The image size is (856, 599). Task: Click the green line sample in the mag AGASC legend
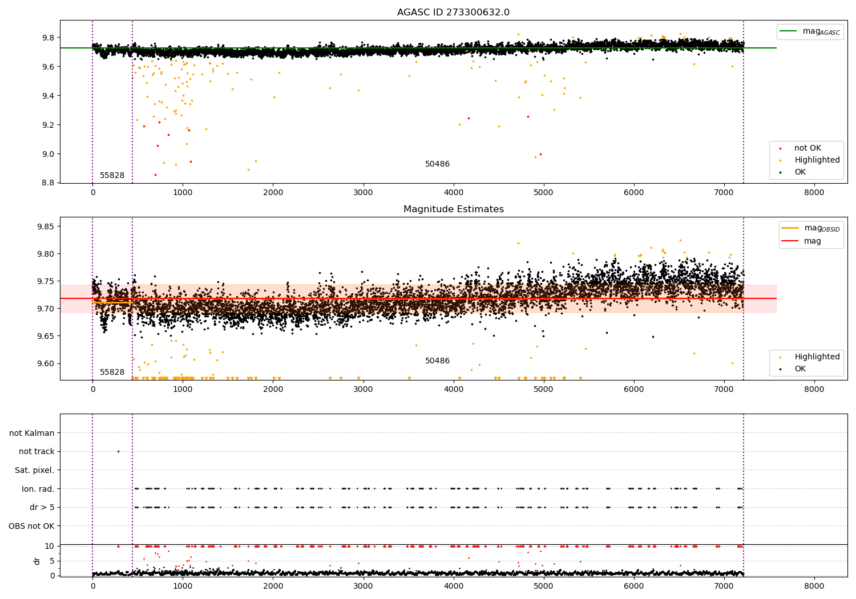(x=789, y=31)
